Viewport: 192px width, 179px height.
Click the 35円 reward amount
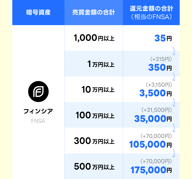tap(163, 38)
